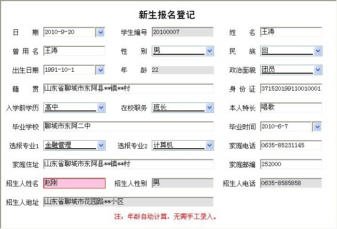
Task: Click the 本人特长 input field
Action: [x=291, y=108]
